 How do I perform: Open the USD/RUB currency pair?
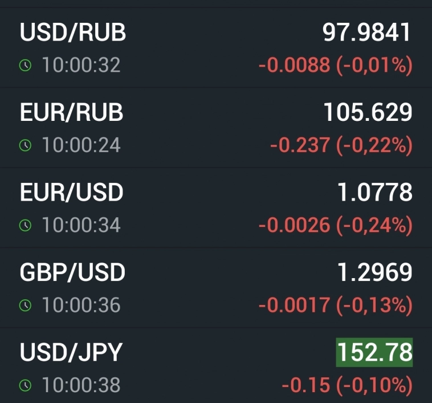(73, 32)
